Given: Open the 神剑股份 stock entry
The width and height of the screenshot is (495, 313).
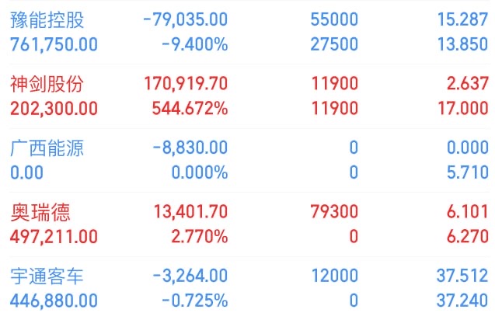Looking at the screenshot, I should (47, 84).
